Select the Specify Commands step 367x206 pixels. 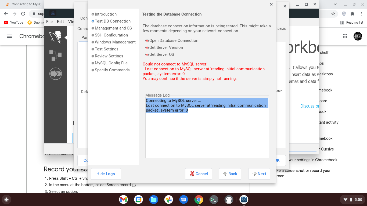pos(111,70)
